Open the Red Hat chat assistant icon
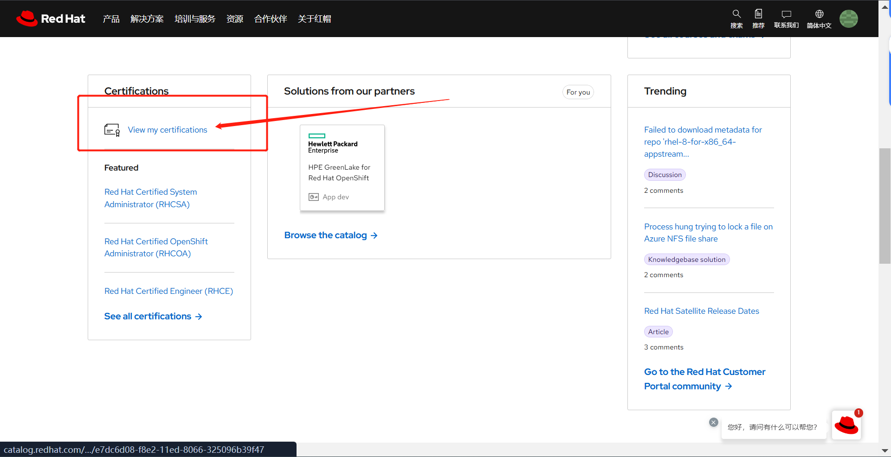The height and width of the screenshot is (457, 891). click(x=846, y=425)
